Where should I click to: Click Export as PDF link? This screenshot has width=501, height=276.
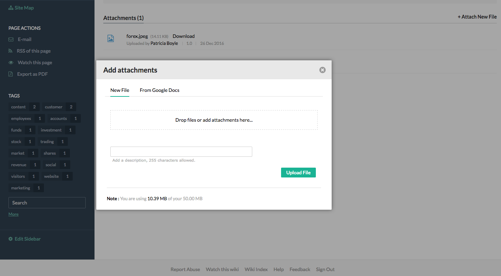(32, 74)
